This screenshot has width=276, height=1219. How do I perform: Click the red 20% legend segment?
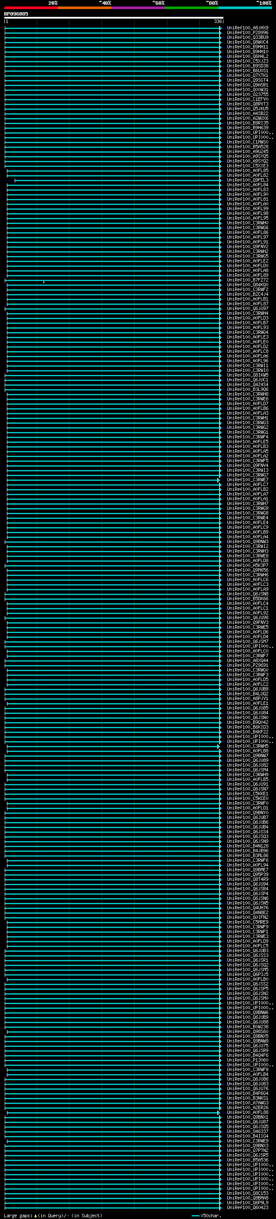coord(31,8)
